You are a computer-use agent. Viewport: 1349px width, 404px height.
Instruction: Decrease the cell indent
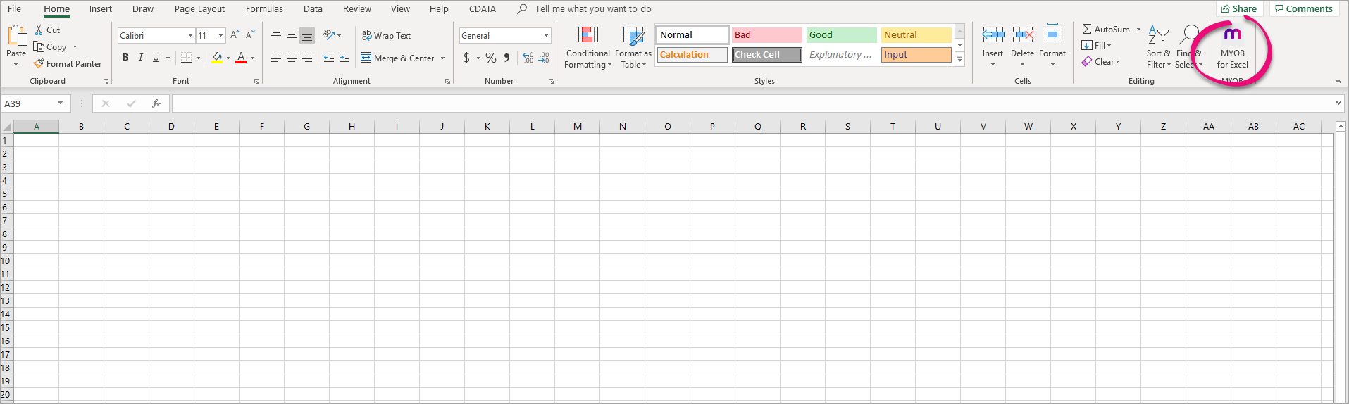[x=329, y=58]
